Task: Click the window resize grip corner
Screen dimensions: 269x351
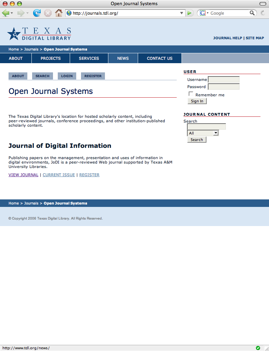Action: point(266,348)
